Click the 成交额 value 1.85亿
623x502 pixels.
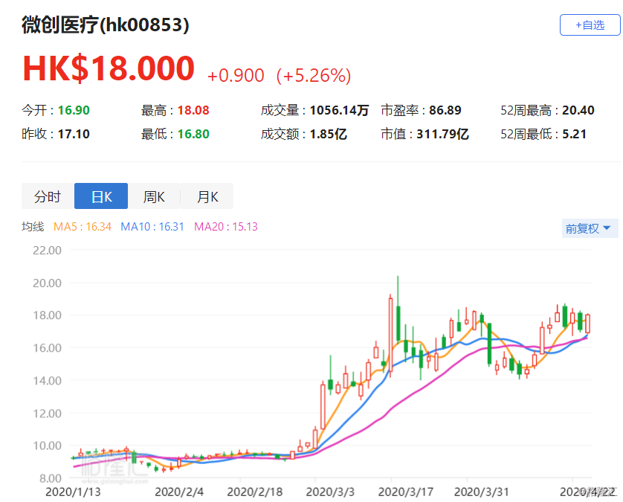(x=328, y=134)
